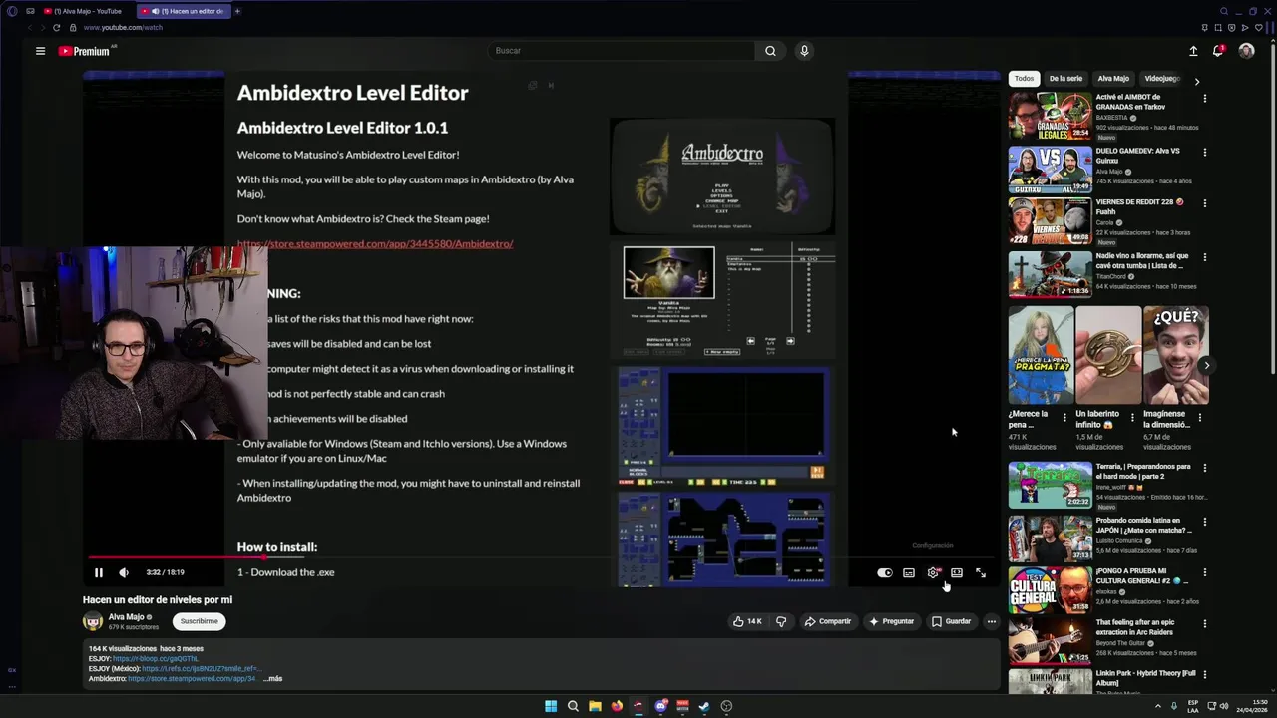This screenshot has height=718, width=1277.
Task: Open options for Probando comida latina en JAPÓN
Action: coord(1204,522)
